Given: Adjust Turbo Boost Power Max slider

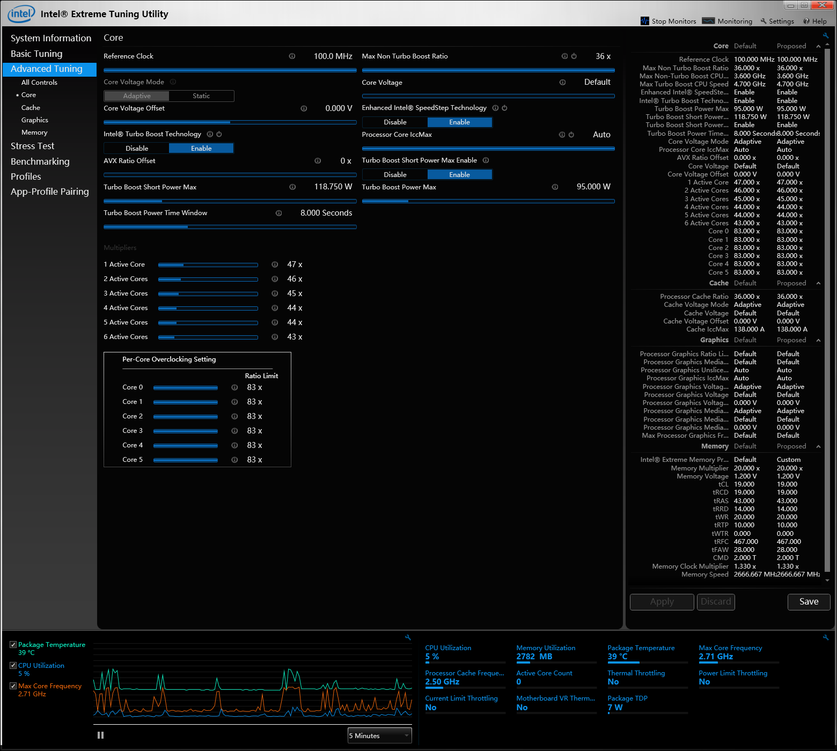Looking at the screenshot, I should coord(488,201).
